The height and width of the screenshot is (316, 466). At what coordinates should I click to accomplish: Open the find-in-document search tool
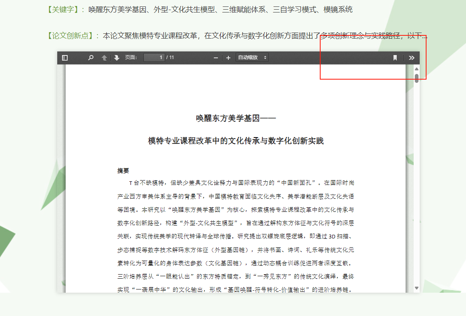[91, 58]
